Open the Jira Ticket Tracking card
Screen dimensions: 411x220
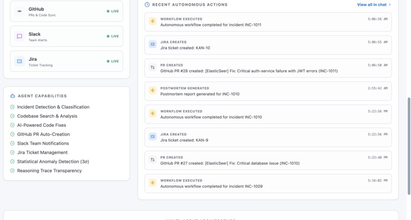tap(67, 61)
